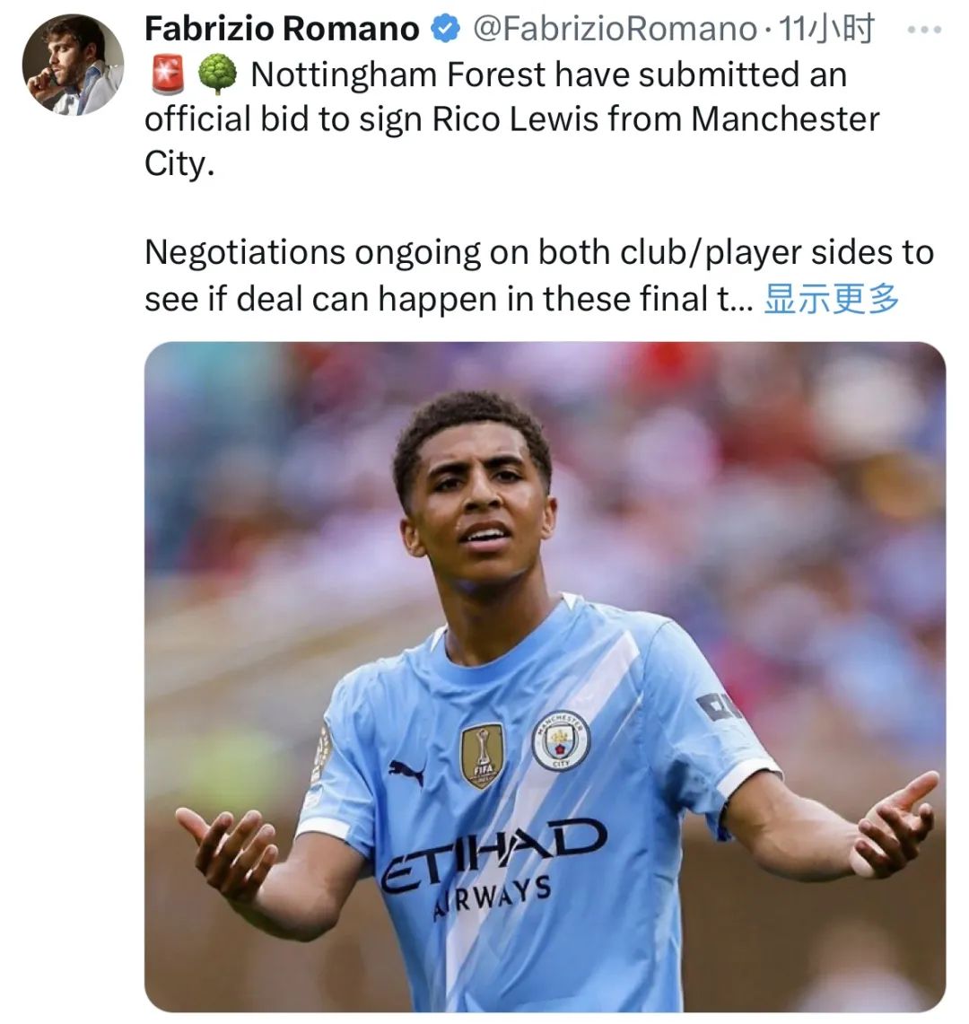Click the Fabrizio Romano display name
This screenshot has height=1024, width=969.
(282, 29)
